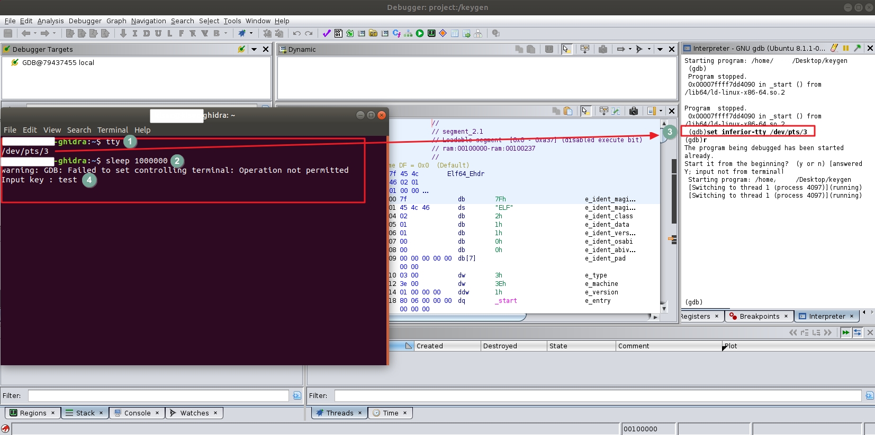Open the Debugger menu
Viewport: 875px width, 435px height.
85,21
